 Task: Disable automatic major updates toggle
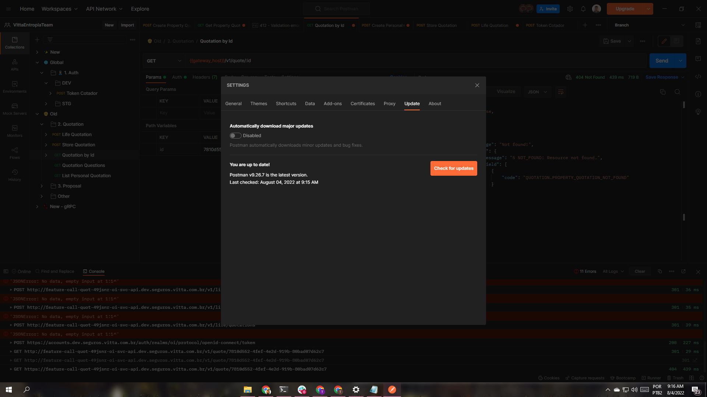(235, 135)
